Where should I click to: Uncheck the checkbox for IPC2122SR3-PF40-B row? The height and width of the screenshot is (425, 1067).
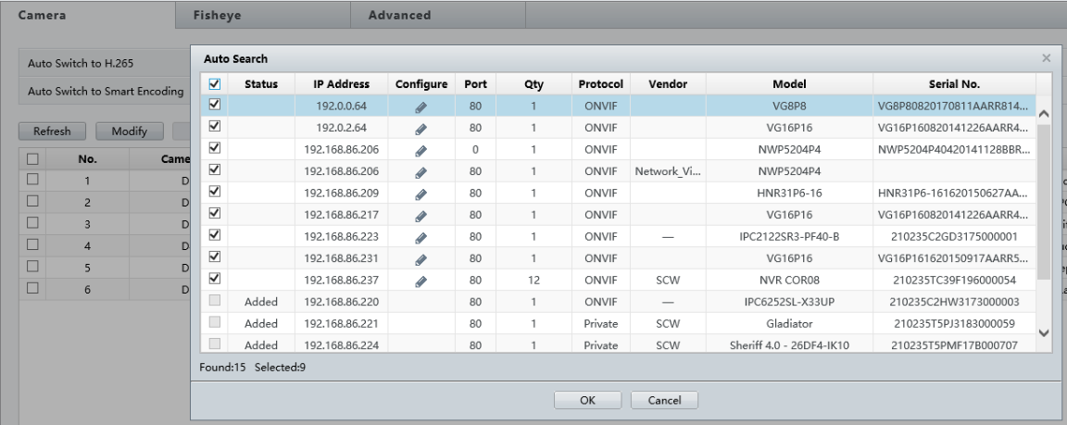point(214,234)
